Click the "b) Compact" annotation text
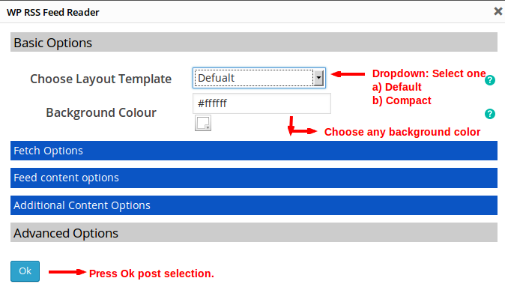The width and height of the screenshot is (505, 290). [x=402, y=100]
